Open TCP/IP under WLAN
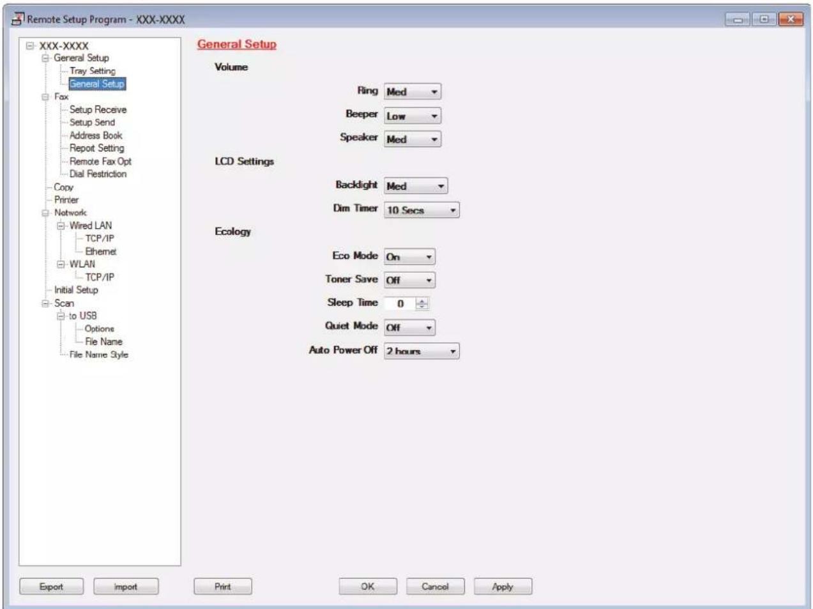Image resolution: width=813 pixels, height=609 pixels. 100,277
